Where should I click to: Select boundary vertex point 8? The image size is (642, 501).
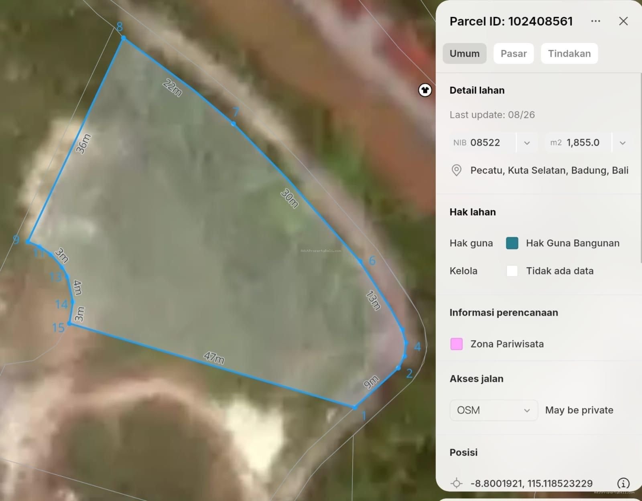point(124,38)
